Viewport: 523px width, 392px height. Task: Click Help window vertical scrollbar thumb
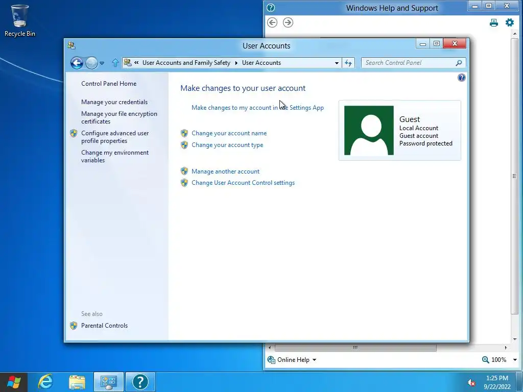(x=514, y=176)
